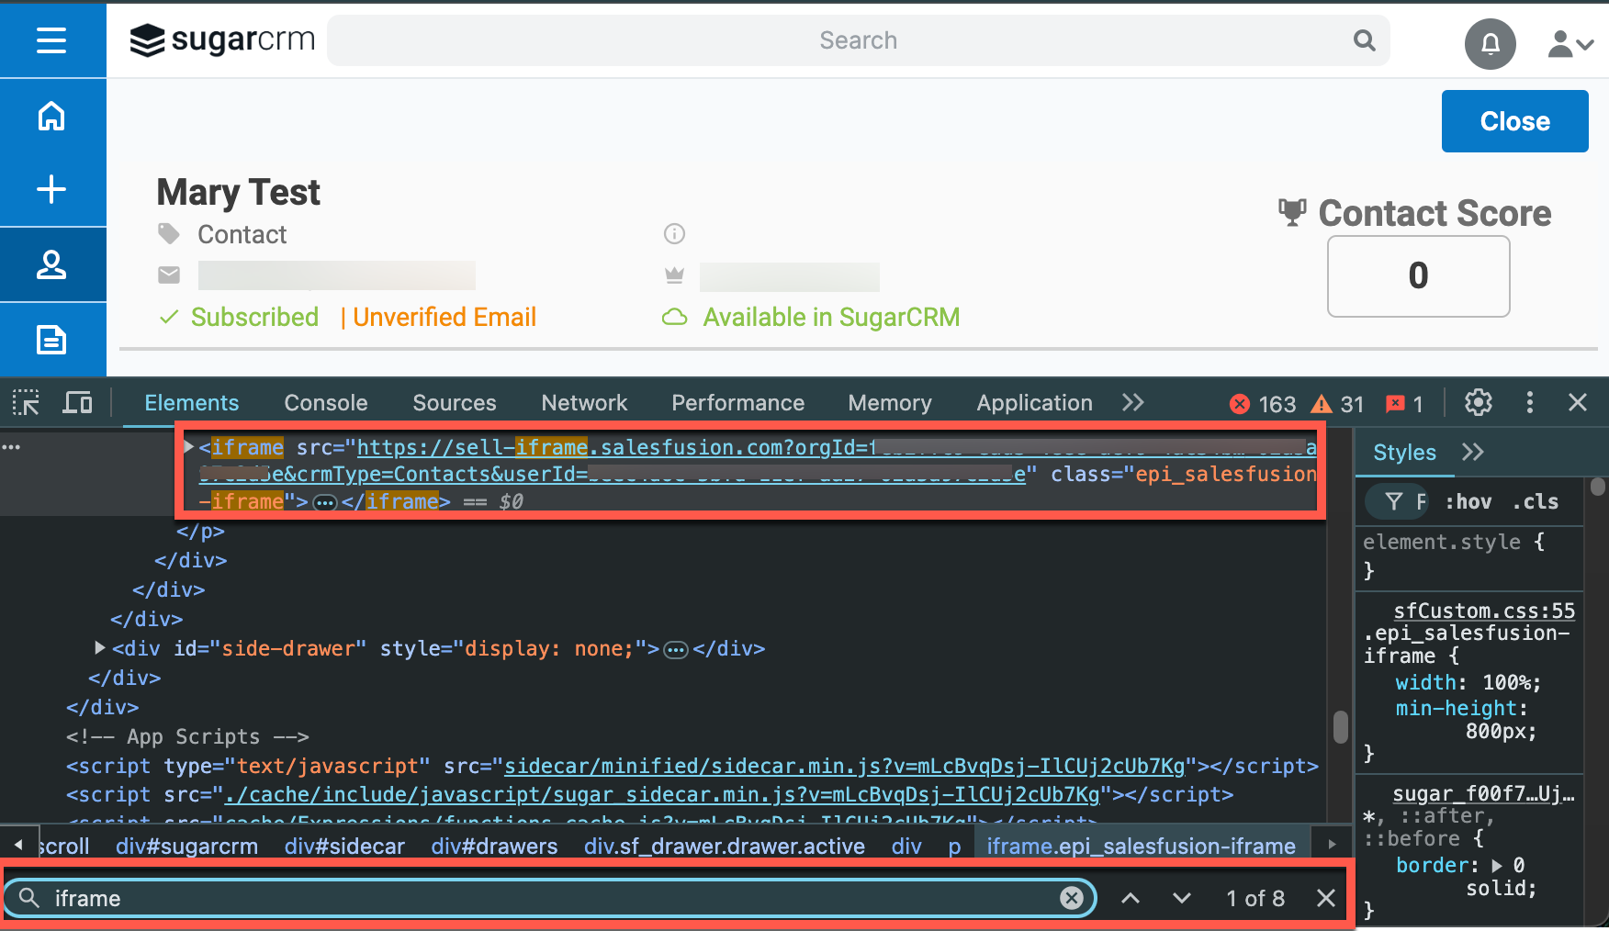Click the Unverified Email text
This screenshot has height=931, width=1609.
[x=444, y=318]
